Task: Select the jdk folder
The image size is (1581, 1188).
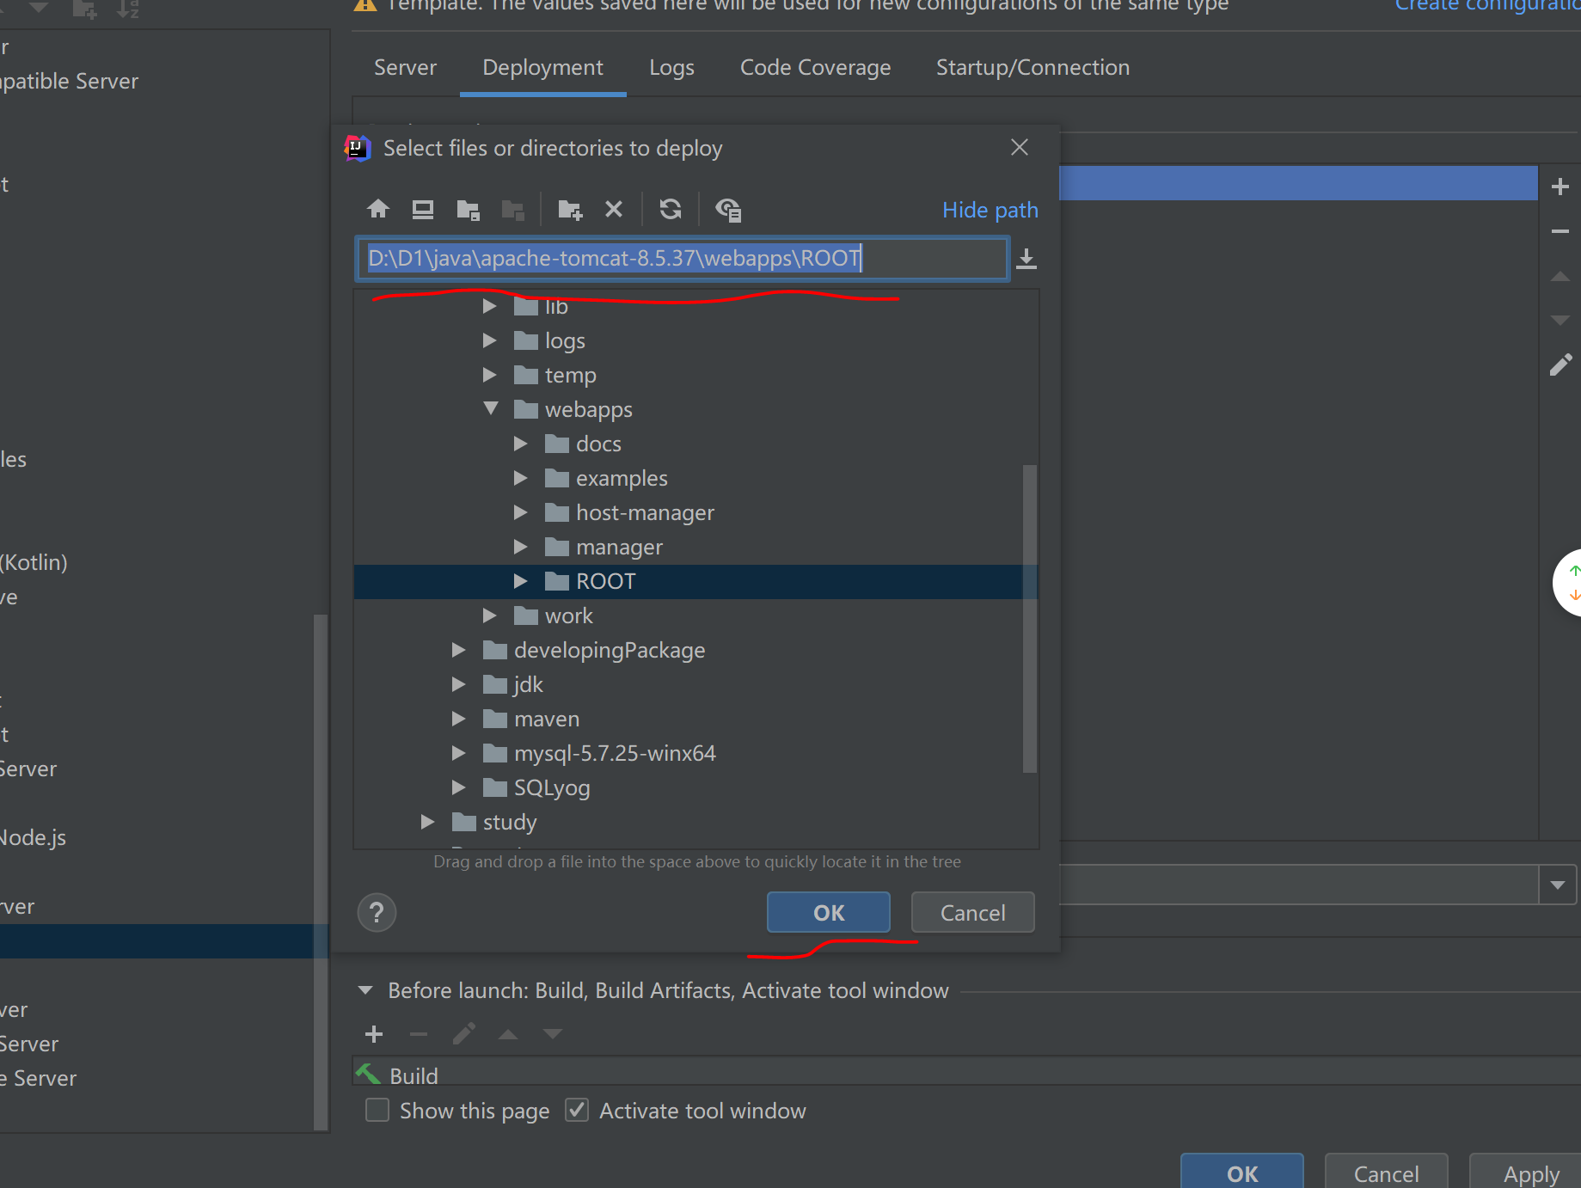Action: [528, 684]
